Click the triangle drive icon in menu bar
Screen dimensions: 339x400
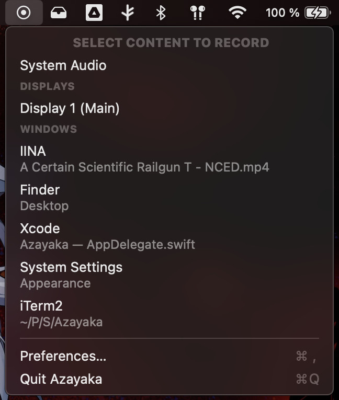pos(94,13)
